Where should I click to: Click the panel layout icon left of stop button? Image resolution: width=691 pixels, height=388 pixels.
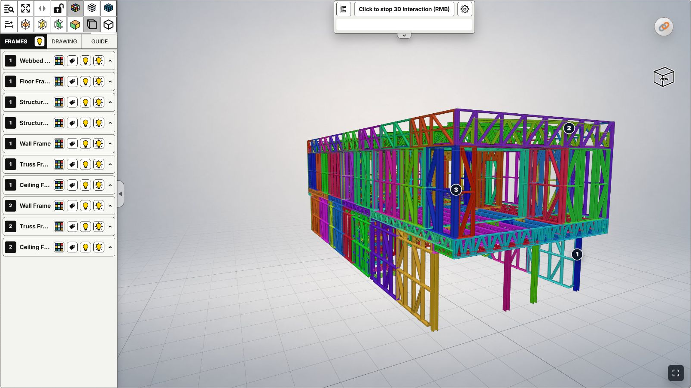point(344,9)
